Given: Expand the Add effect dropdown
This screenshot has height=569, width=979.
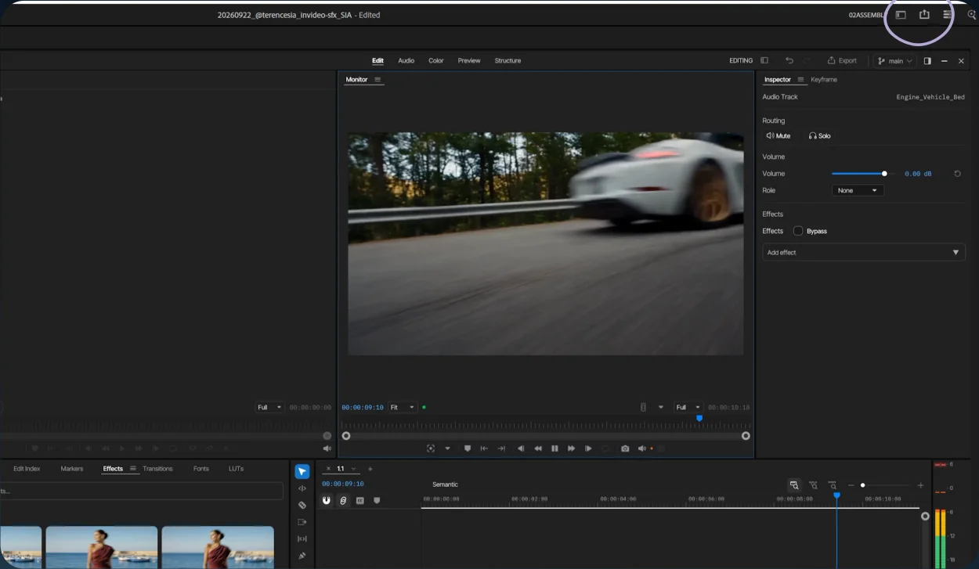Looking at the screenshot, I should click(x=864, y=252).
